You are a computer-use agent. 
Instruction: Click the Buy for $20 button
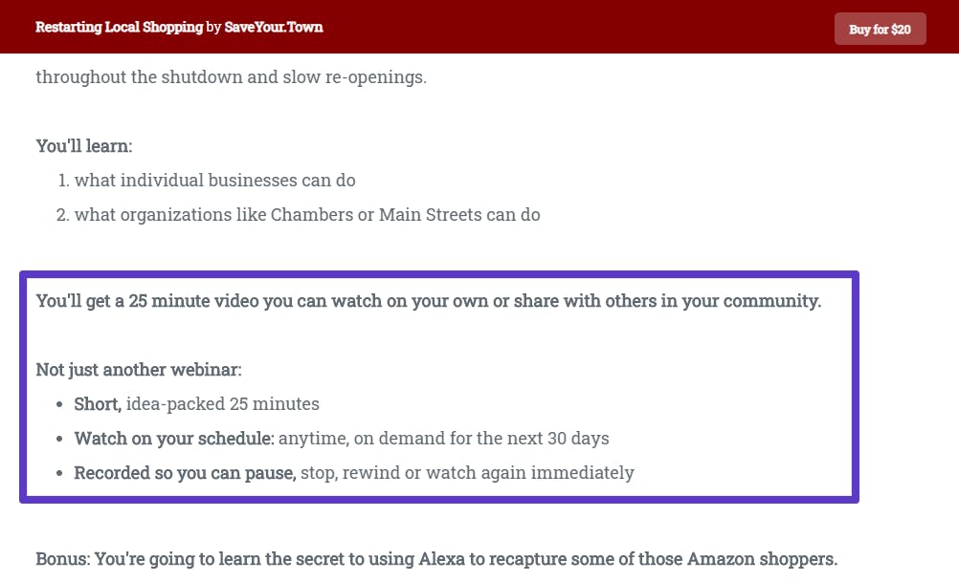click(881, 29)
